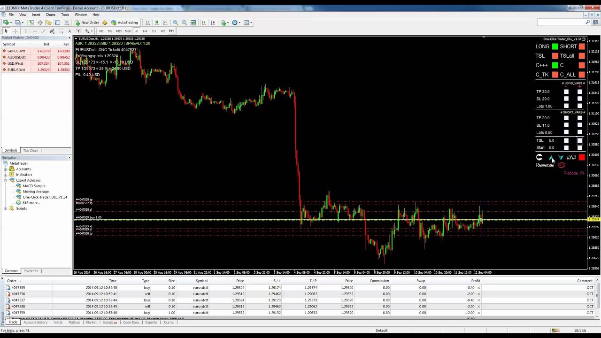This screenshot has width=601, height=338.
Task: Toggle the green C+++ square
Action: (555, 65)
